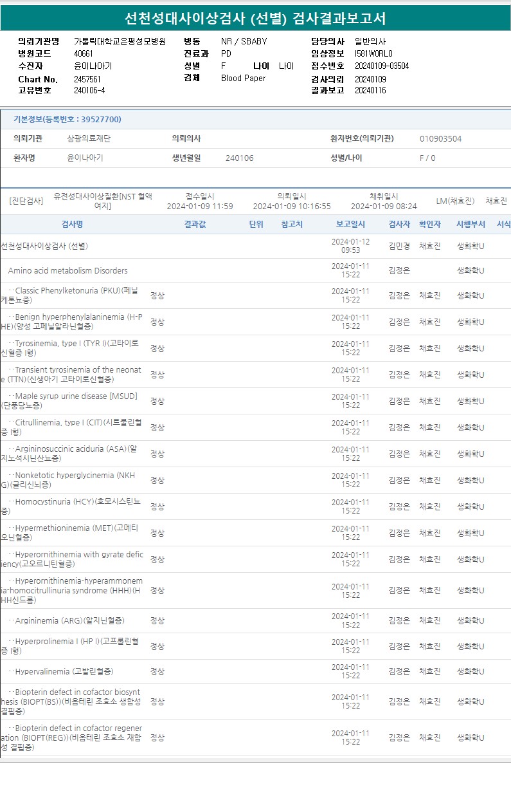Image resolution: width=511 pixels, height=798 pixels.
Task: Click the 참고치 column header
Action: (292, 224)
